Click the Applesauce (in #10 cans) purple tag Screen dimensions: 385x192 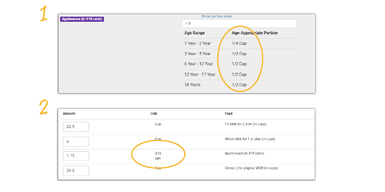tap(82, 19)
